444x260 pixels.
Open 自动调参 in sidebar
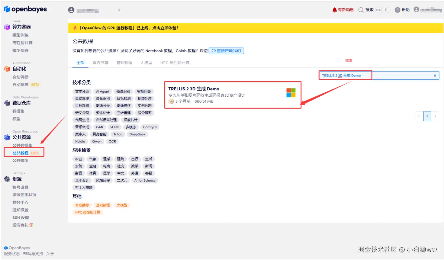[20, 77]
